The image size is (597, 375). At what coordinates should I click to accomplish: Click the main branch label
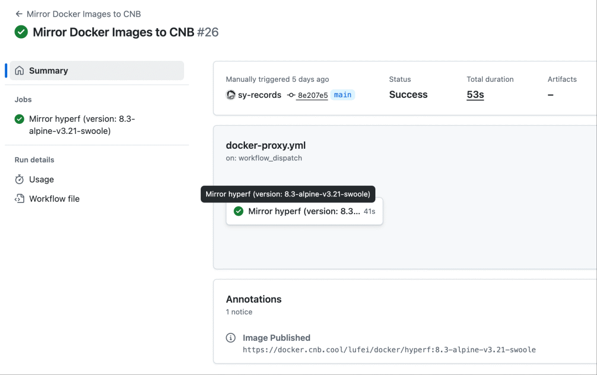click(x=343, y=95)
